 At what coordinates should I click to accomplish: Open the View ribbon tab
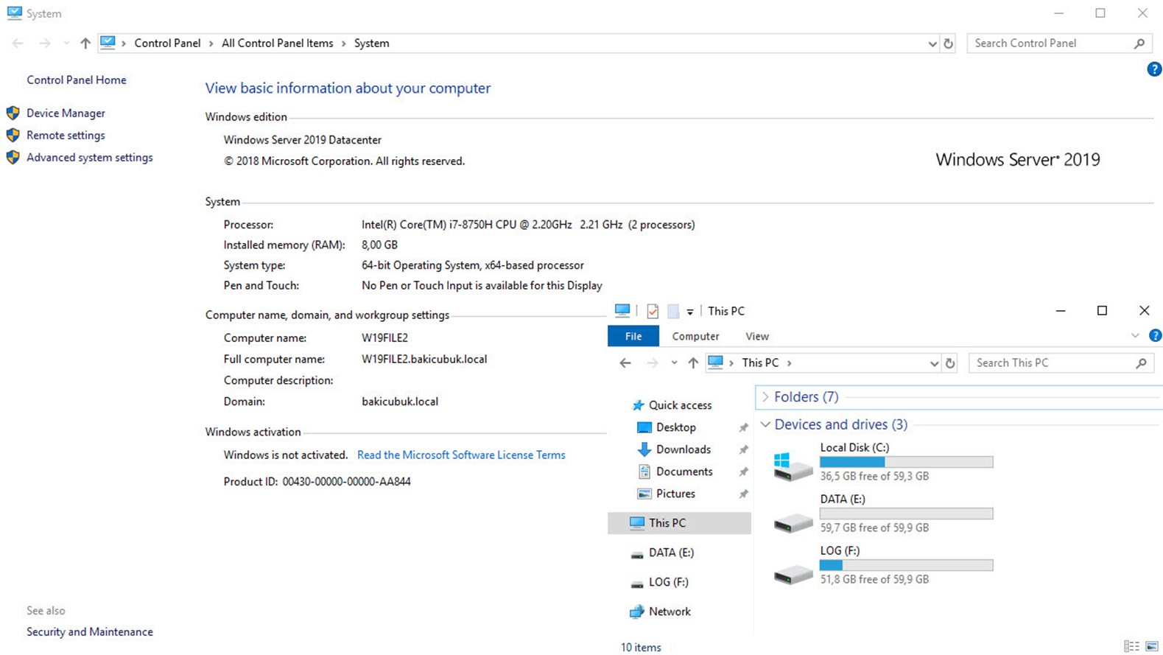tap(756, 336)
